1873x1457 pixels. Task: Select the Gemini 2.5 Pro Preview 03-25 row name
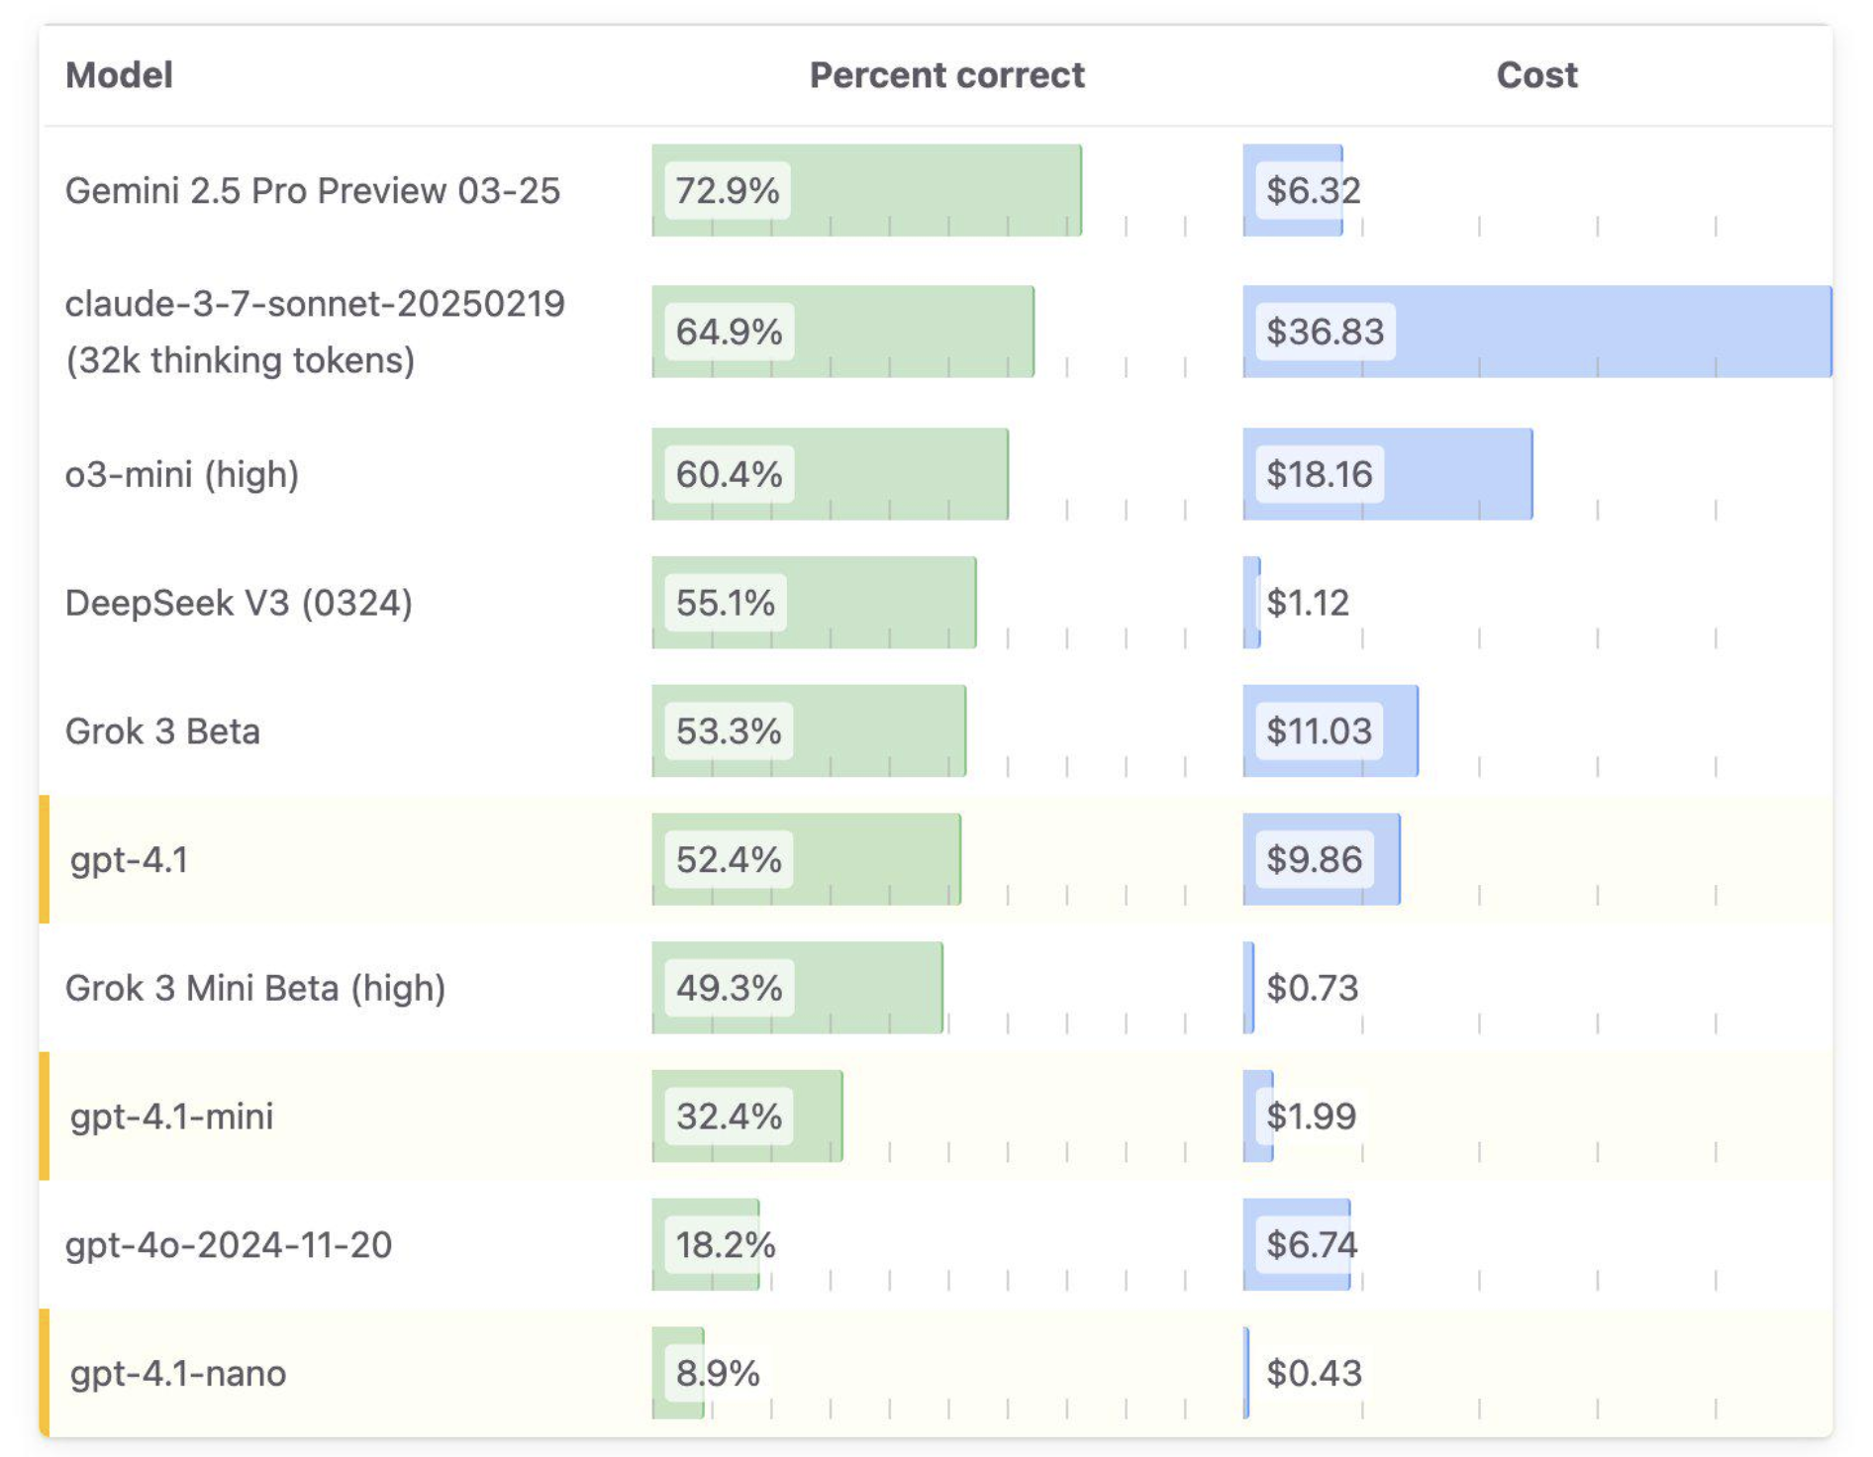pos(313,190)
